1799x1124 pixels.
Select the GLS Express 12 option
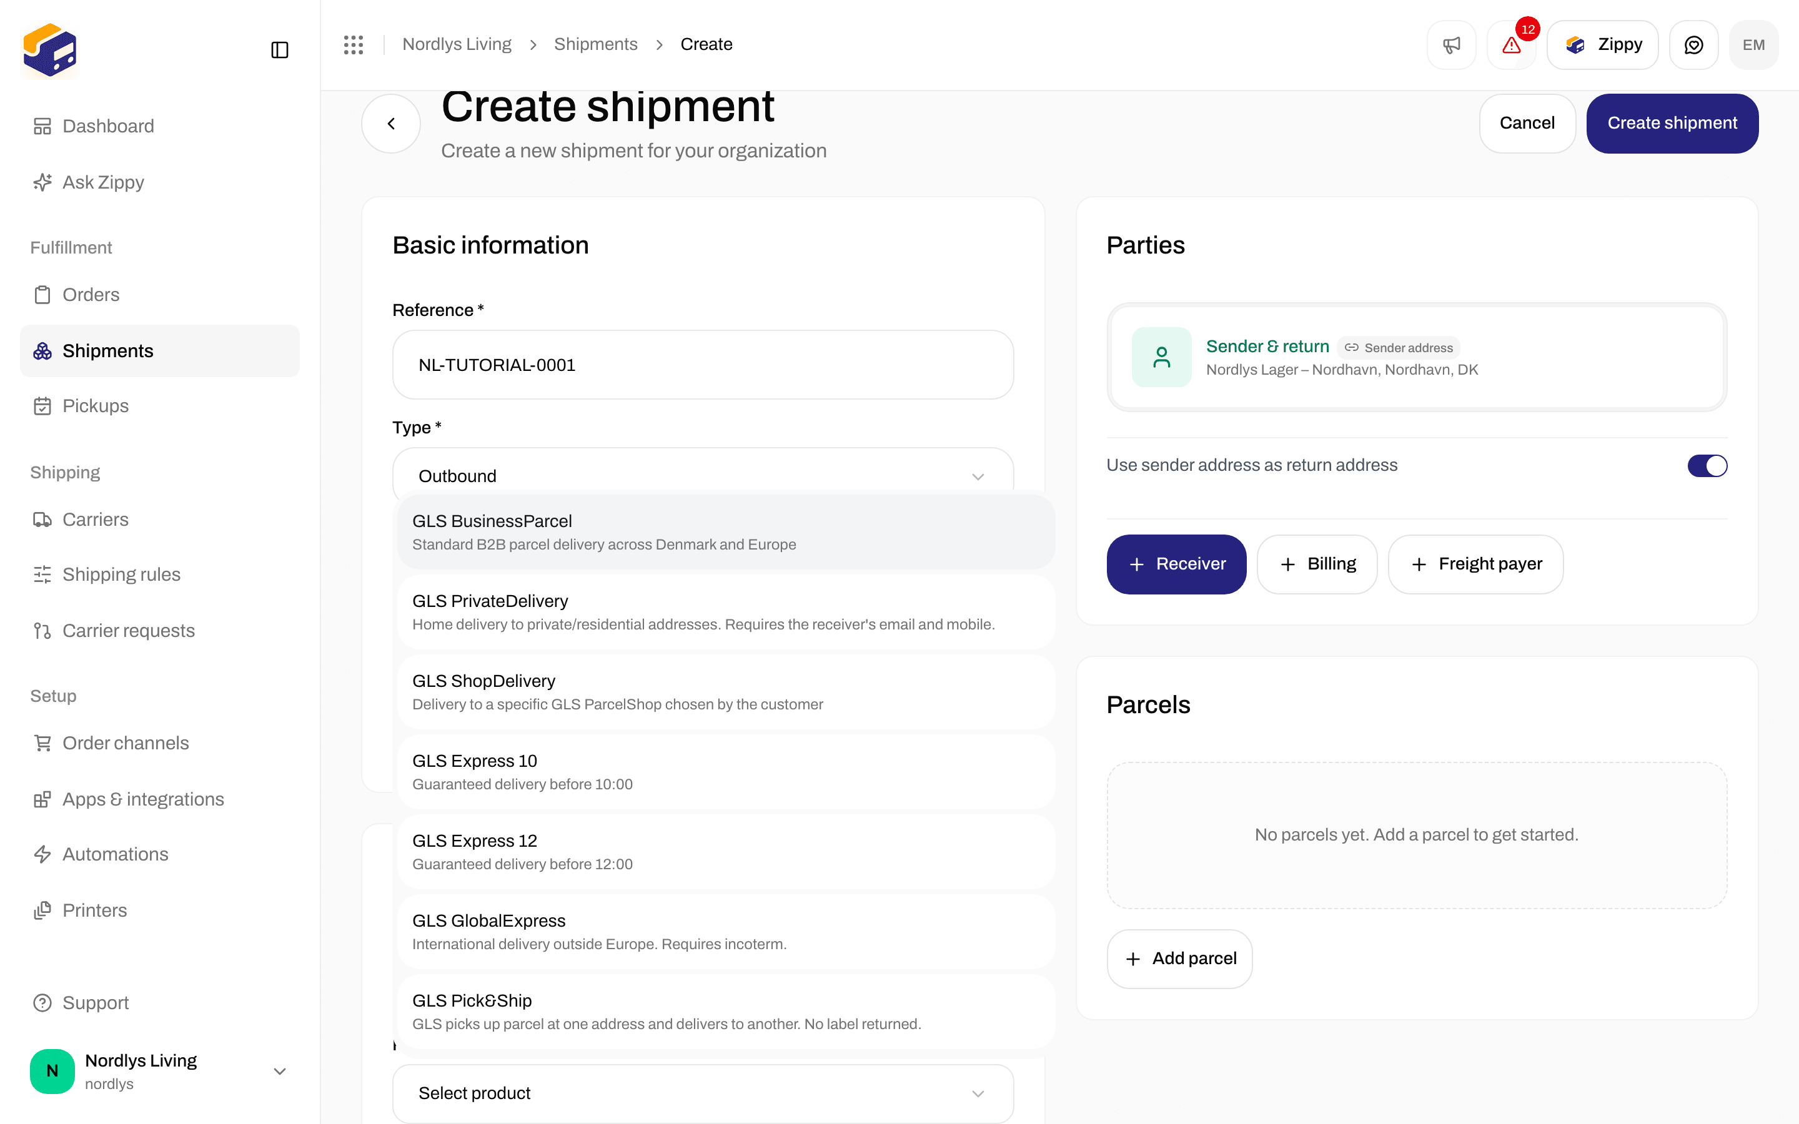[726, 852]
